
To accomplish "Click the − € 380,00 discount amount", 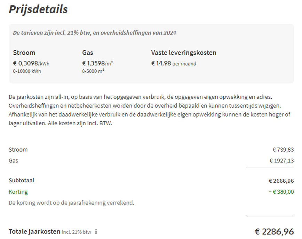I will tap(281, 192).
